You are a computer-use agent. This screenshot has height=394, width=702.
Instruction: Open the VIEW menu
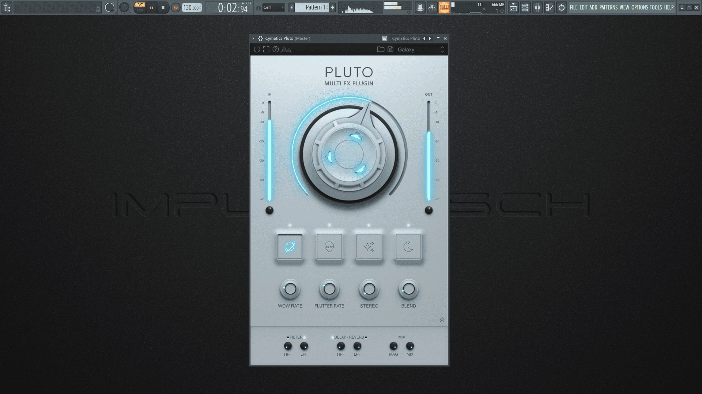tap(624, 7)
